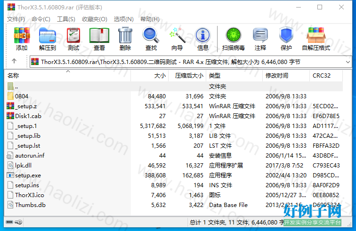356x231 pixels.
Task: Click the SFX (自解压格式) toolbar icon
Action: [x=316, y=35]
